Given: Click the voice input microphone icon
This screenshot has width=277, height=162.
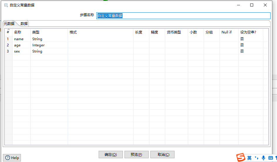Looking at the screenshot, I should (x=263, y=158).
